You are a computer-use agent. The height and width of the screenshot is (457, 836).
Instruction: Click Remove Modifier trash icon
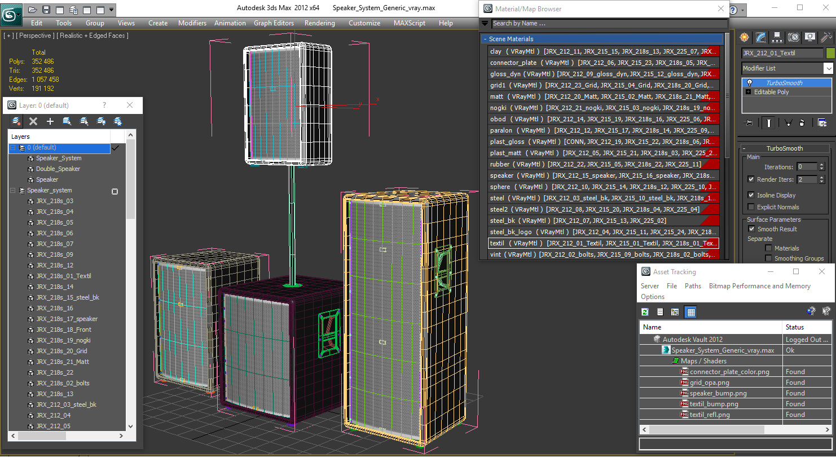tap(802, 122)
